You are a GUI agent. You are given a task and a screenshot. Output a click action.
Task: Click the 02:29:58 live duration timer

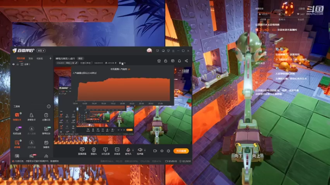(x=185, y=161)
